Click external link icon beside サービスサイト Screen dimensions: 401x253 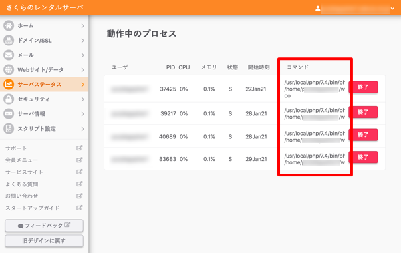80,172
